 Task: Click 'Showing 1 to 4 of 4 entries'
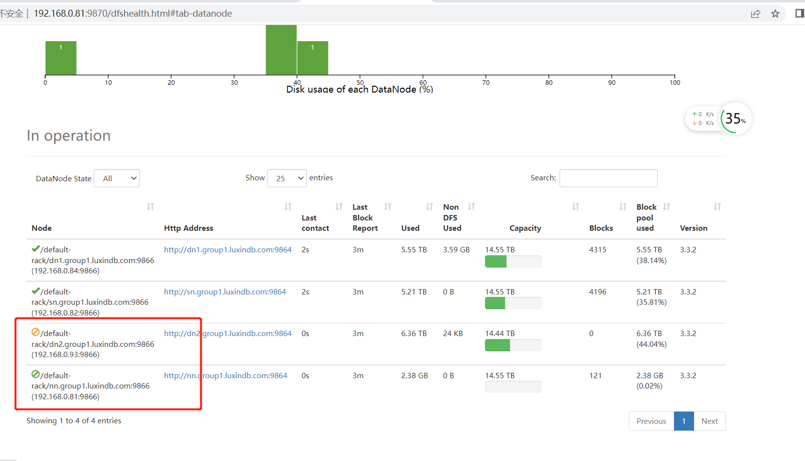(x=74, y=421)
